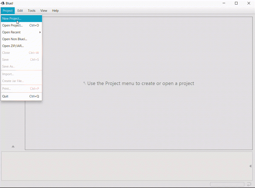
Task: Expand the team/test panel using the up triangle
Action: 13,146
